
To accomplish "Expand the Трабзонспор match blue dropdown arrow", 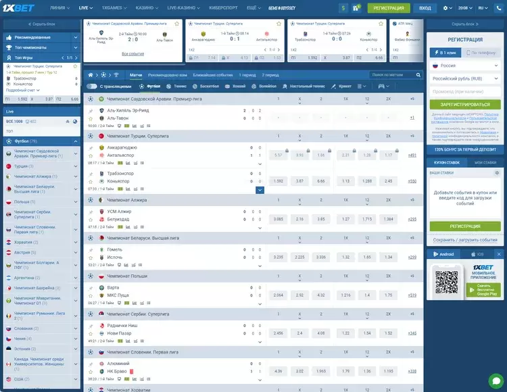I will coord(260,190).
